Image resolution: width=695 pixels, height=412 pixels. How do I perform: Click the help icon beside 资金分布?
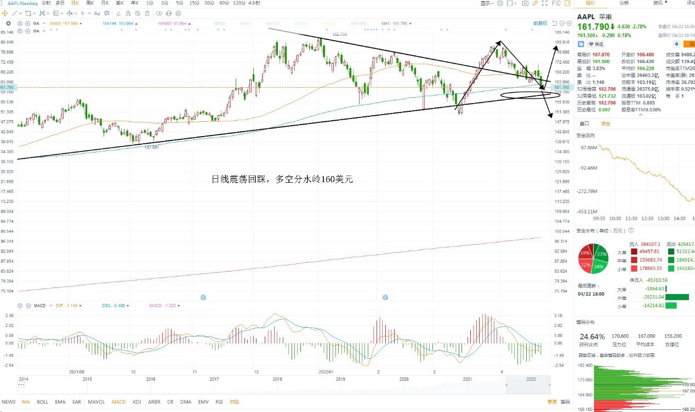click(631, 230)
